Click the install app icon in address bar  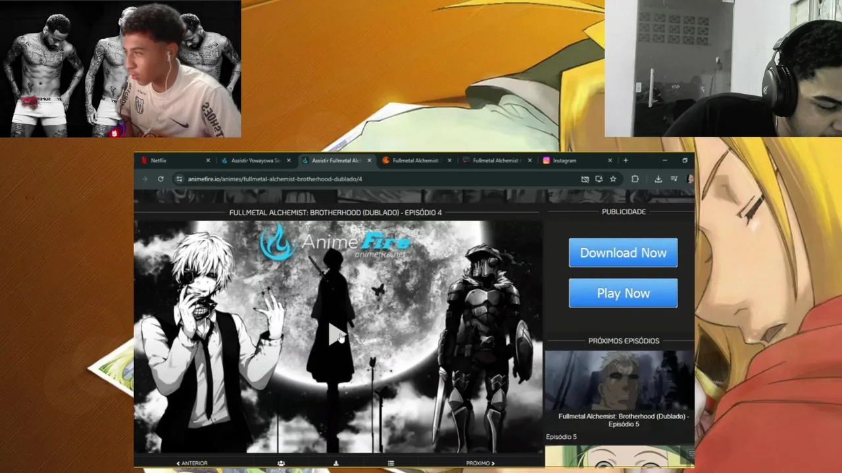tap(599, 179)
